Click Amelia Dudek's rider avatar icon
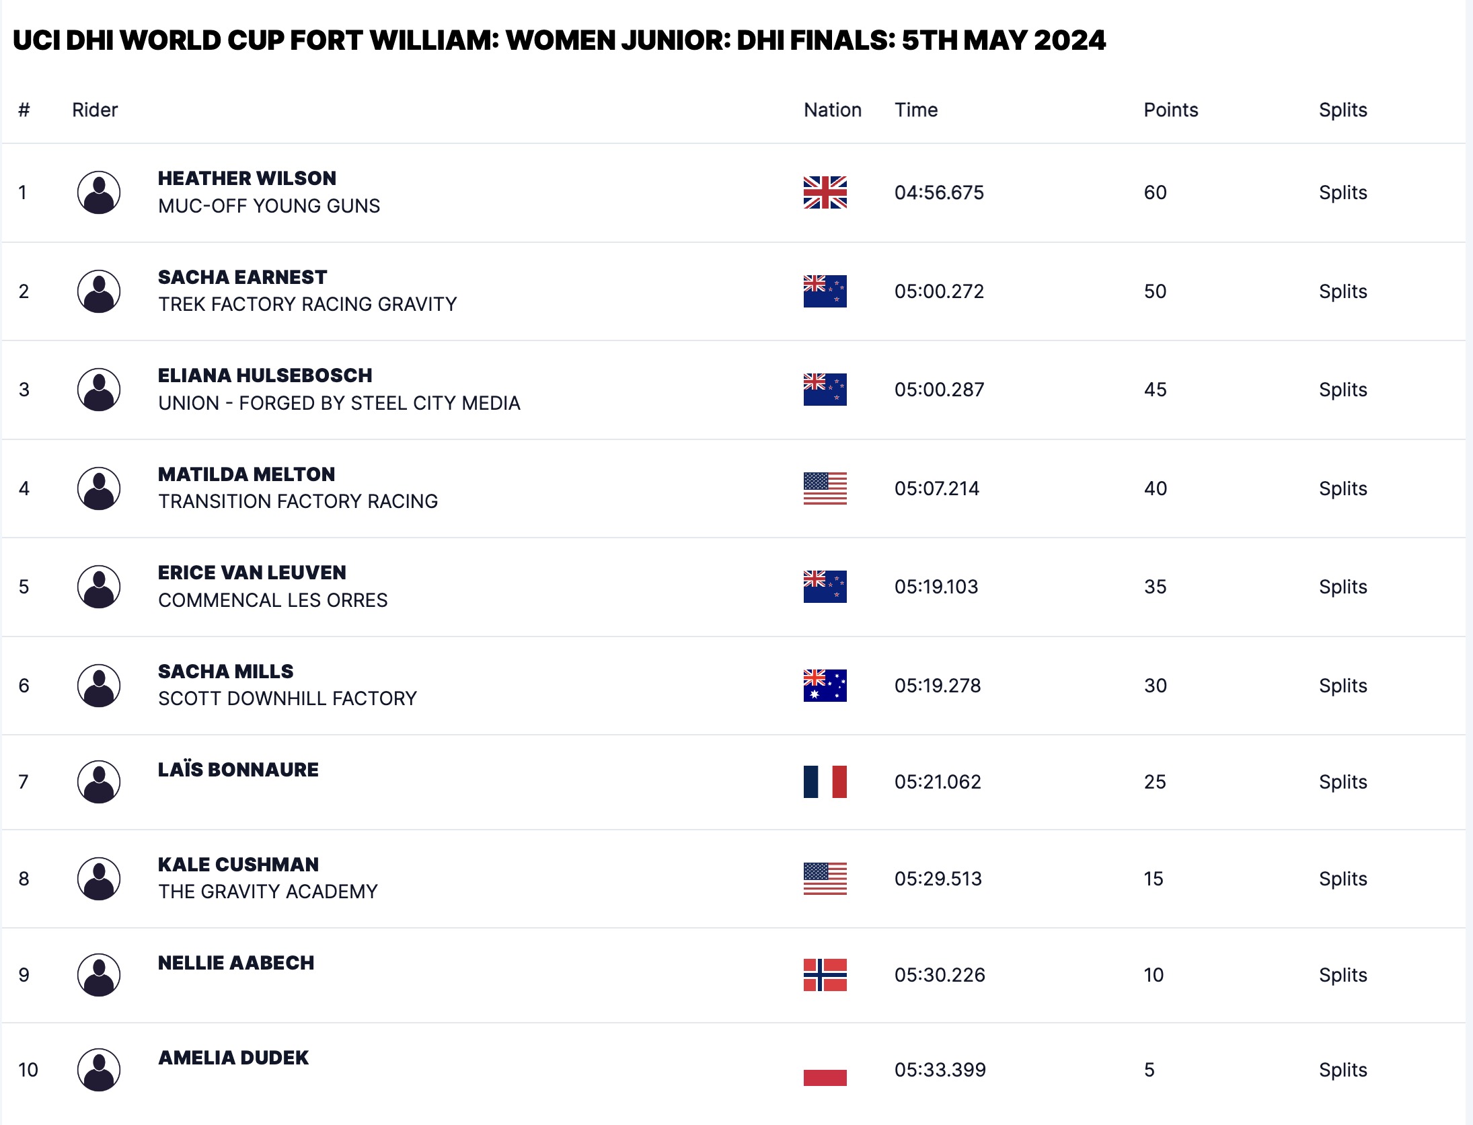The height and width of the screenshot is (1125, 1473). pos(99,1070)
